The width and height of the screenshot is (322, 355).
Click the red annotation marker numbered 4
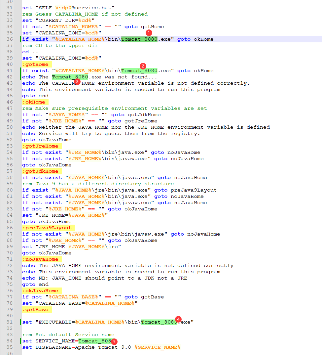coord(178,319)
